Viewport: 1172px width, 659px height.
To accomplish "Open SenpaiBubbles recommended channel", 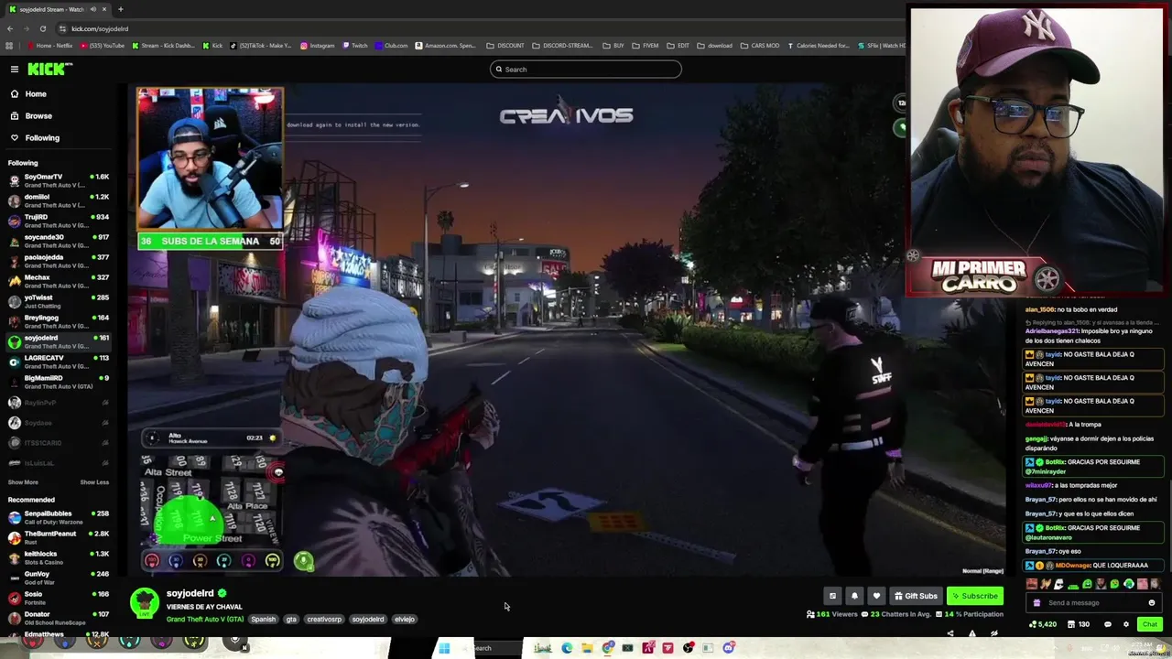I will [59, 517].
